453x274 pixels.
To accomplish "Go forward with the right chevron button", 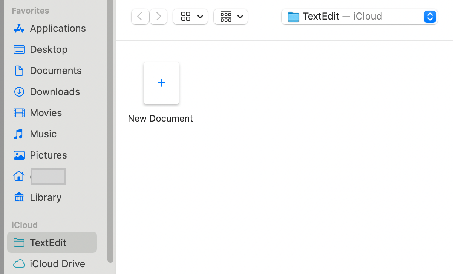I will click(x=158, y=17).
